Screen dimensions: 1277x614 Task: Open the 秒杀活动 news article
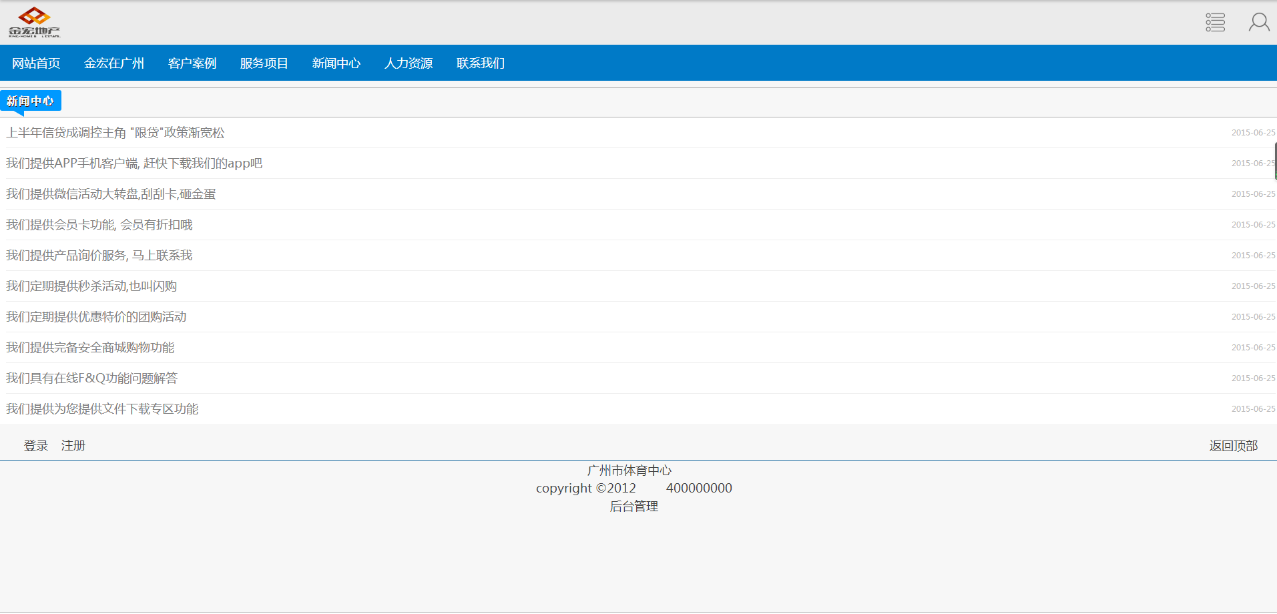91,286
